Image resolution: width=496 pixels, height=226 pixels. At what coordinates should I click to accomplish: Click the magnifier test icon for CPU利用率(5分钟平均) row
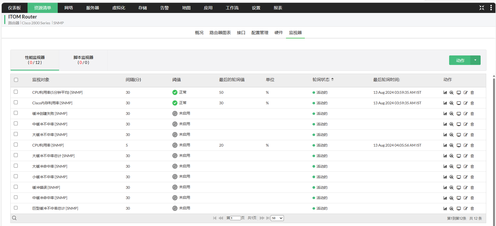[x=452, y=92]
